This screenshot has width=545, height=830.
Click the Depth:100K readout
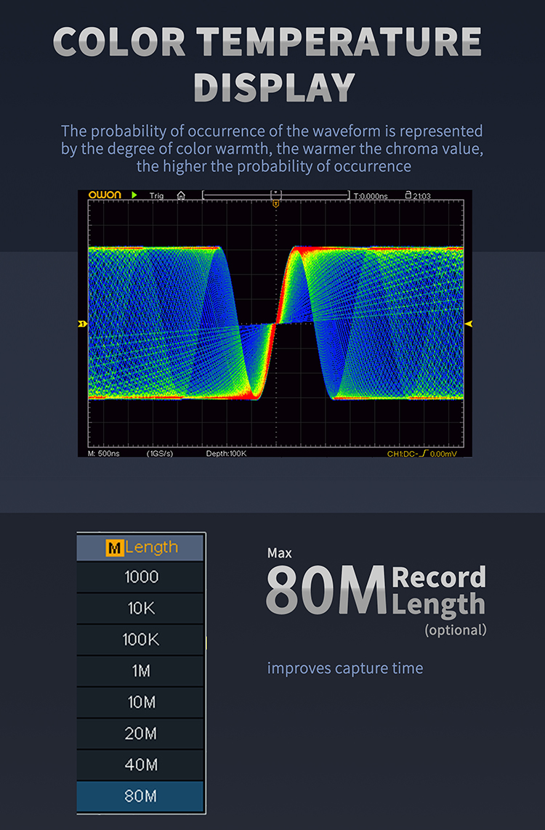point(226,453)
